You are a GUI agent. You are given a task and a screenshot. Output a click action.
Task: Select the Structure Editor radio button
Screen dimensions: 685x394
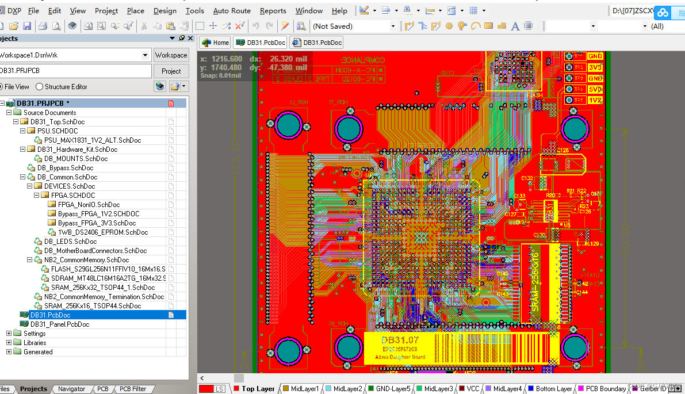pyautogui.click(x=39, y=86)
